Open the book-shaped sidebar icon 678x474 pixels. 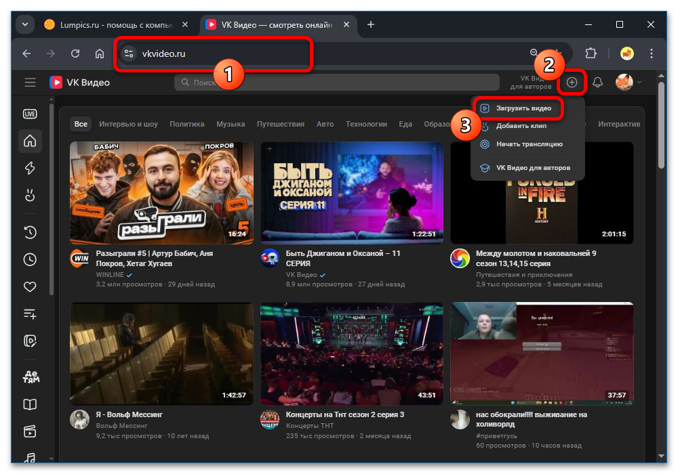pos(30,404)
